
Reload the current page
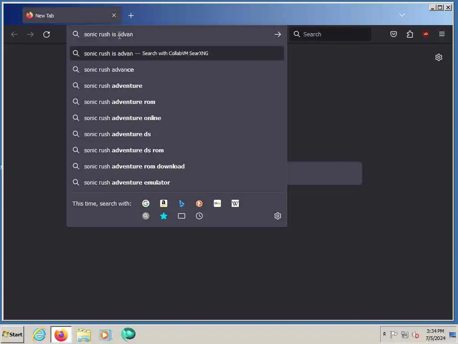point(47,34)
